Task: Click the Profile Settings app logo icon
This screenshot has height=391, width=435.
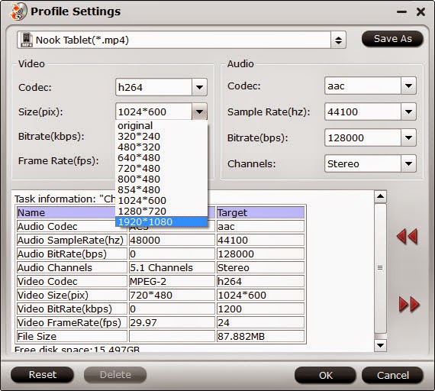Action: click(18, 11)
